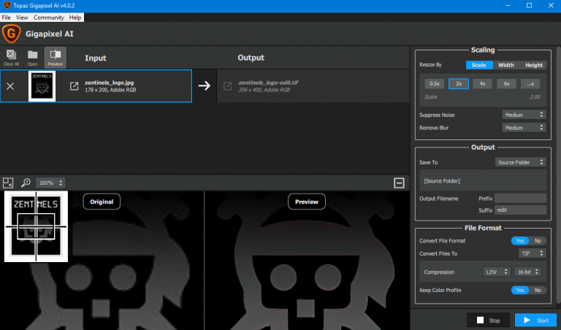561x330 pixels.
Task: Set Convert File Format to No
Action: 538,241
